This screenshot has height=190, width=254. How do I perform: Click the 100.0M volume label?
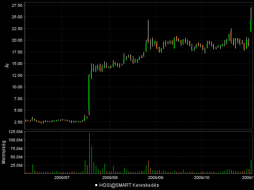pyautogui.click(x=15, y=140)
